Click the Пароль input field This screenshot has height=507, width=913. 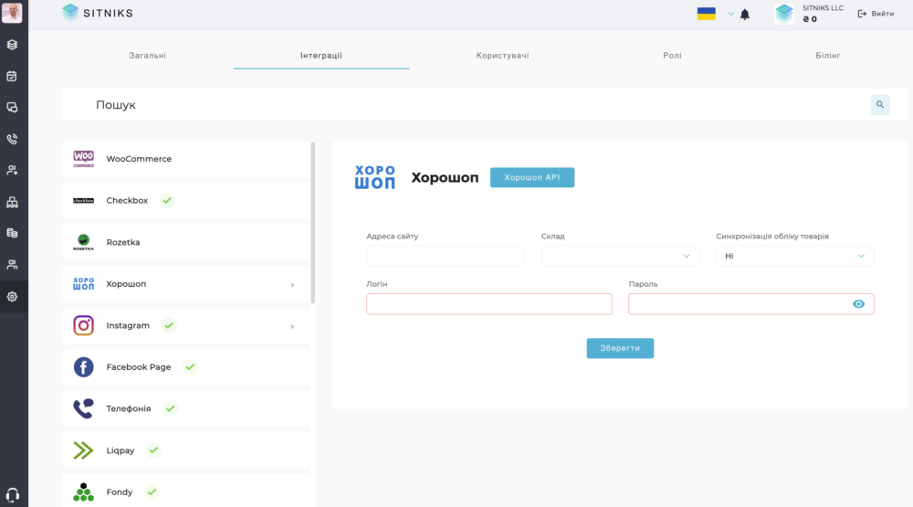tap(751, 303)
